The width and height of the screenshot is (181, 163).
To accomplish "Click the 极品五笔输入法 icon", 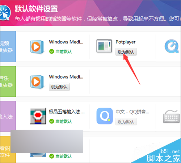I will [x=38, y=116].
